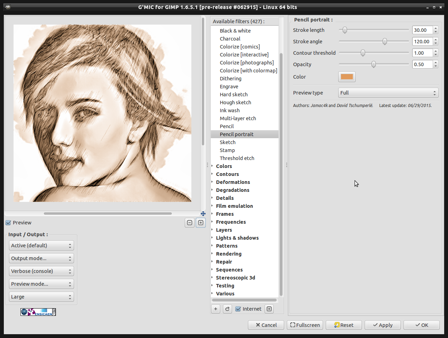Expand the Lights & shadows category
The image size is (448, 338).
click(212, 238)
